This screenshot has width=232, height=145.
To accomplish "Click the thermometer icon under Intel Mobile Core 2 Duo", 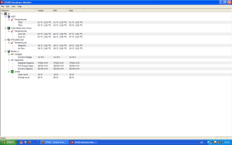I will (x=12, y=31).
